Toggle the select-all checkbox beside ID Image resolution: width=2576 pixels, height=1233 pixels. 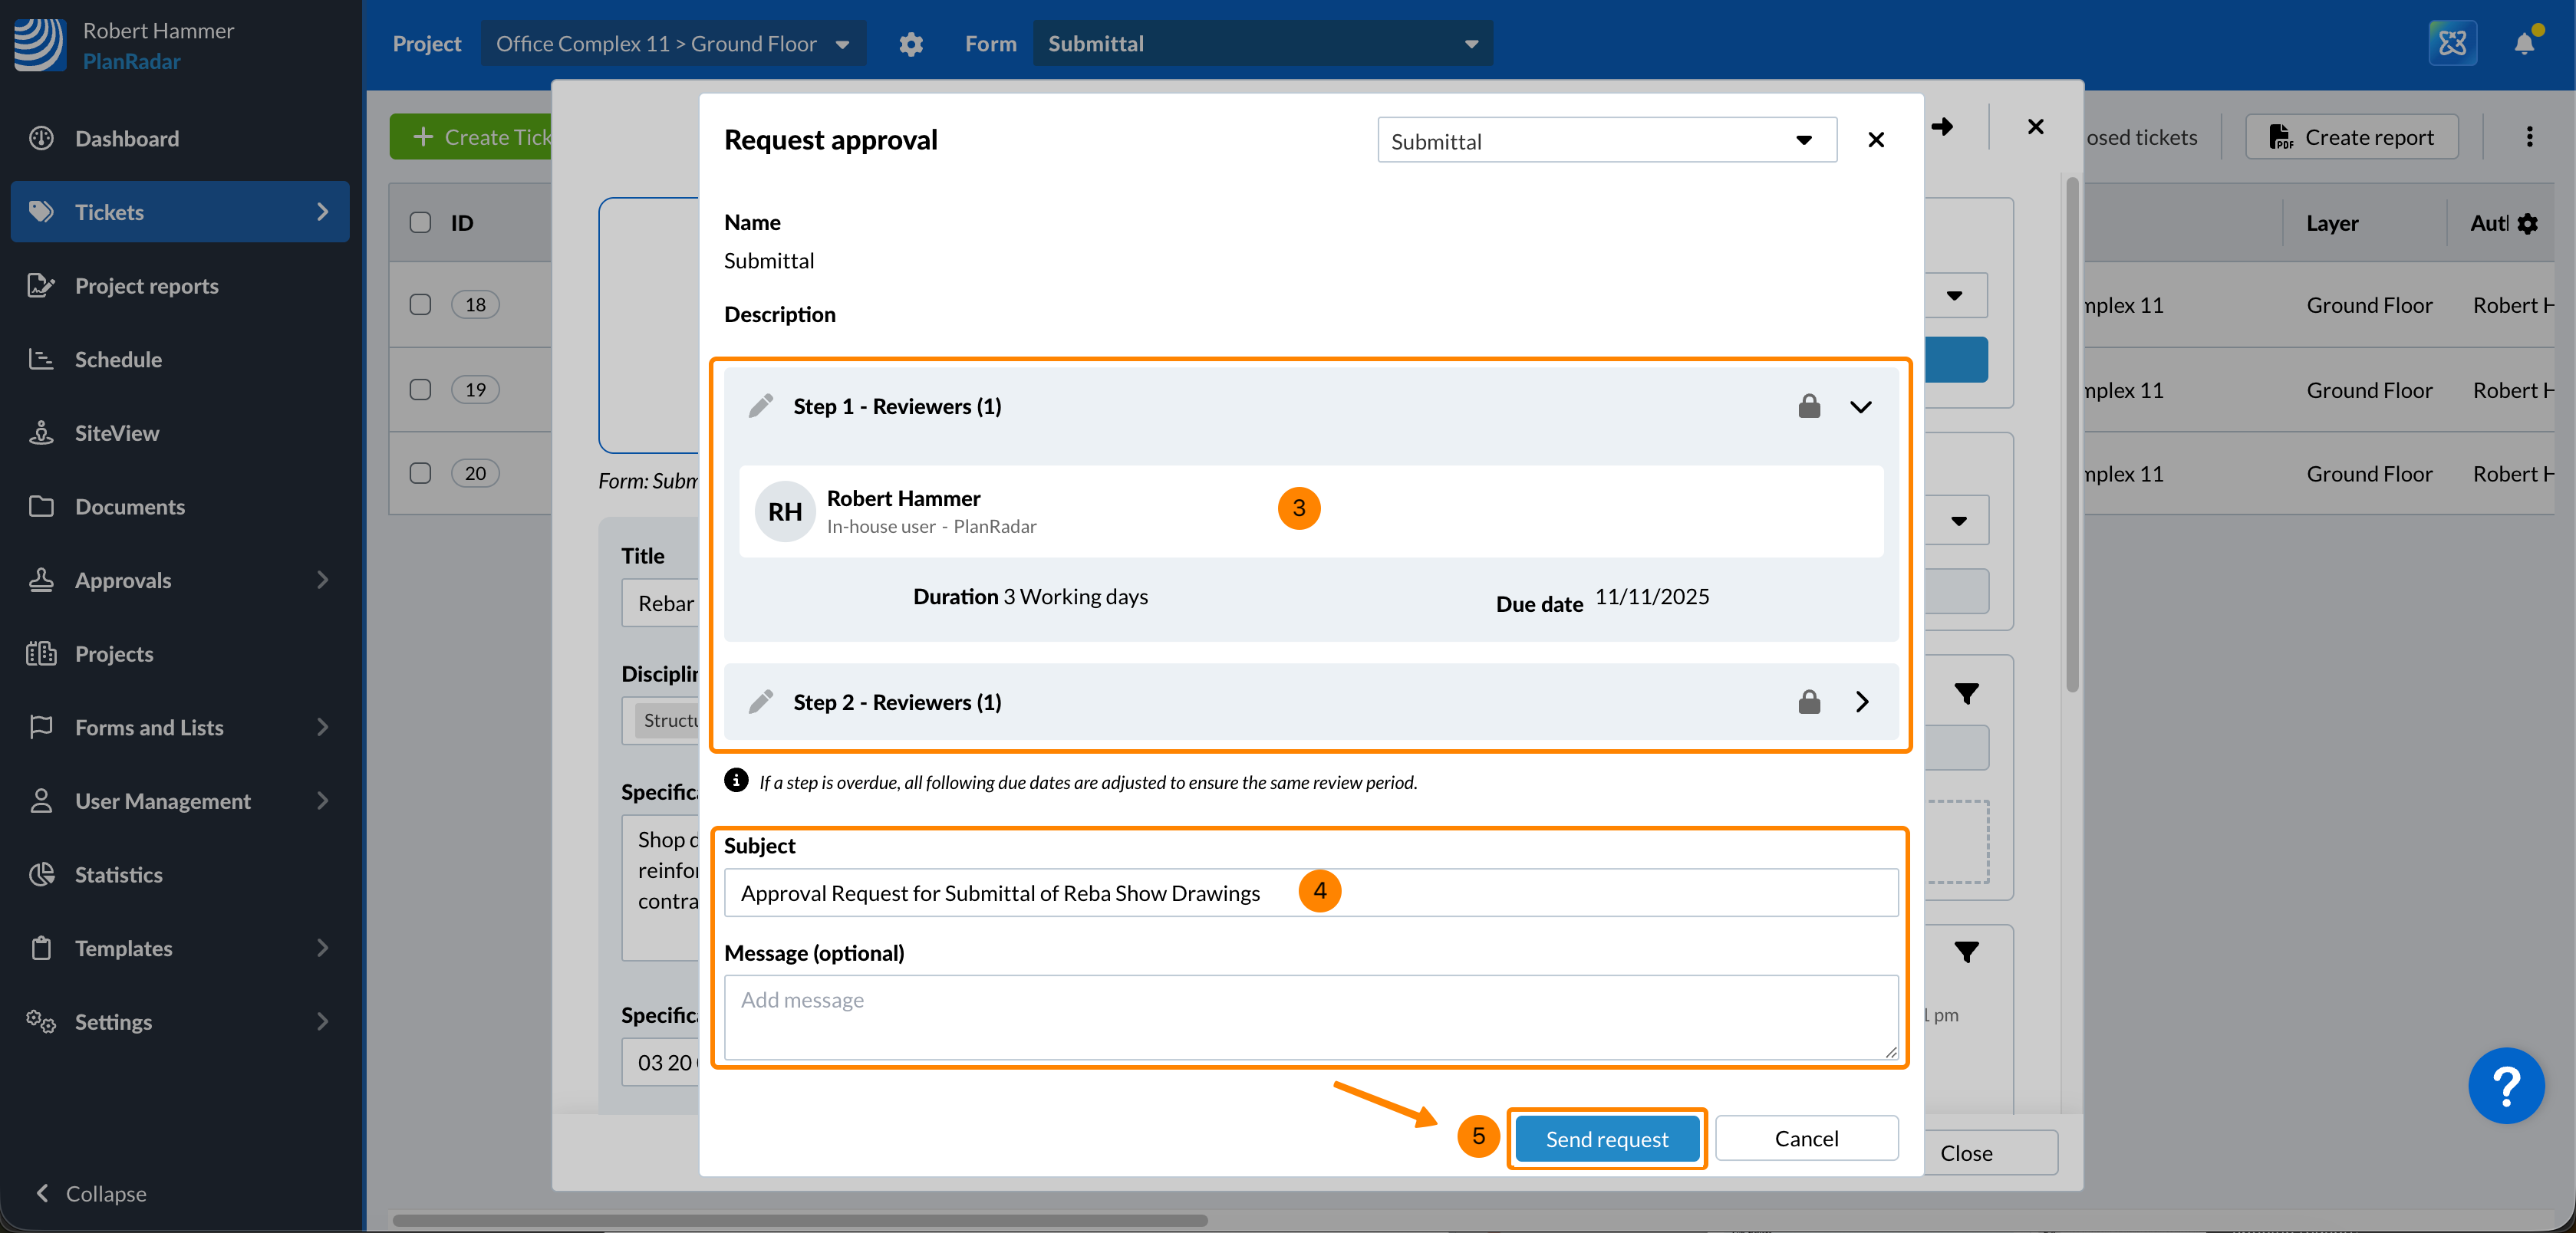click(420, 223)
